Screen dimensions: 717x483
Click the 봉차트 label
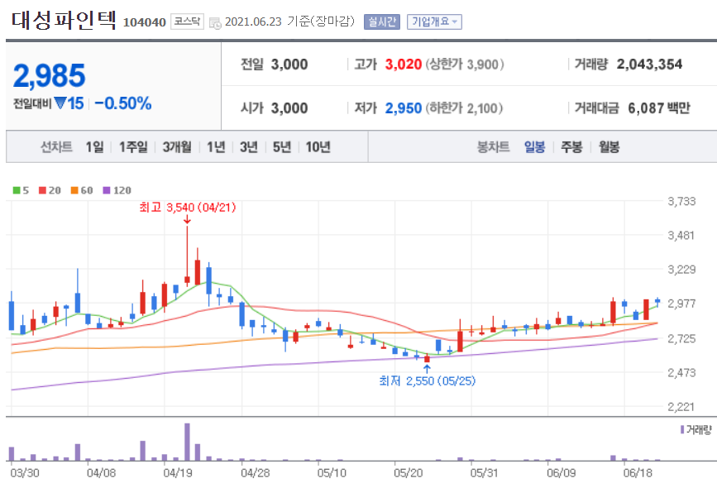493,147
